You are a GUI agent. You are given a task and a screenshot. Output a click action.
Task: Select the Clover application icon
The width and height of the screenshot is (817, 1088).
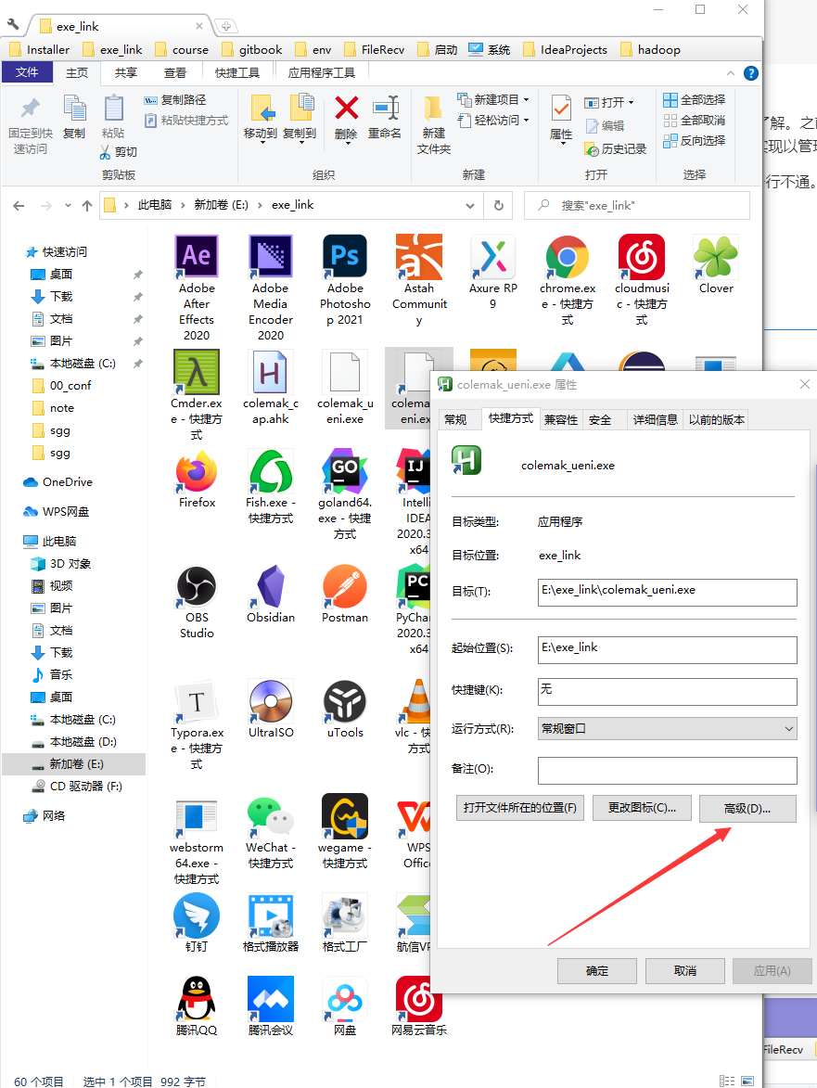(716, 257)
